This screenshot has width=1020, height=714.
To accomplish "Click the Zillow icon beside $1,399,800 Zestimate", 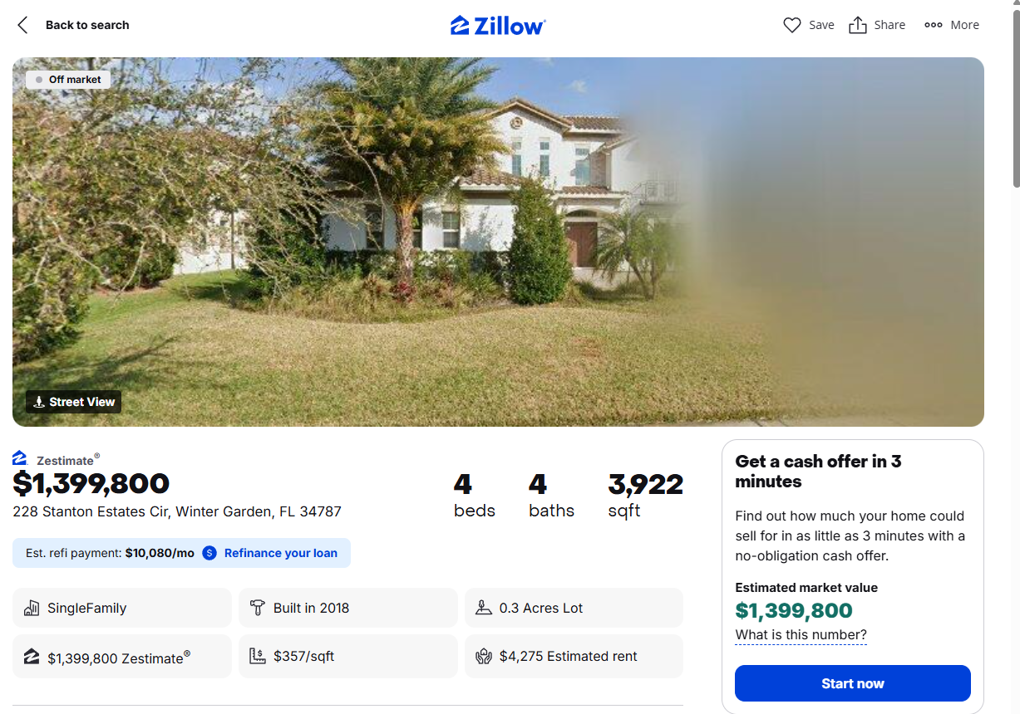I will point(32,657).
